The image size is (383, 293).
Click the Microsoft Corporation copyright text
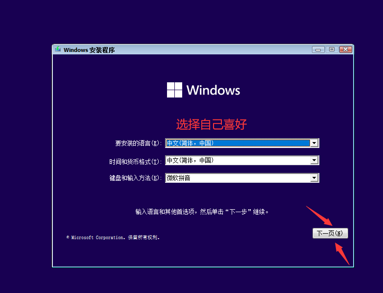click(x=113, y=238)
